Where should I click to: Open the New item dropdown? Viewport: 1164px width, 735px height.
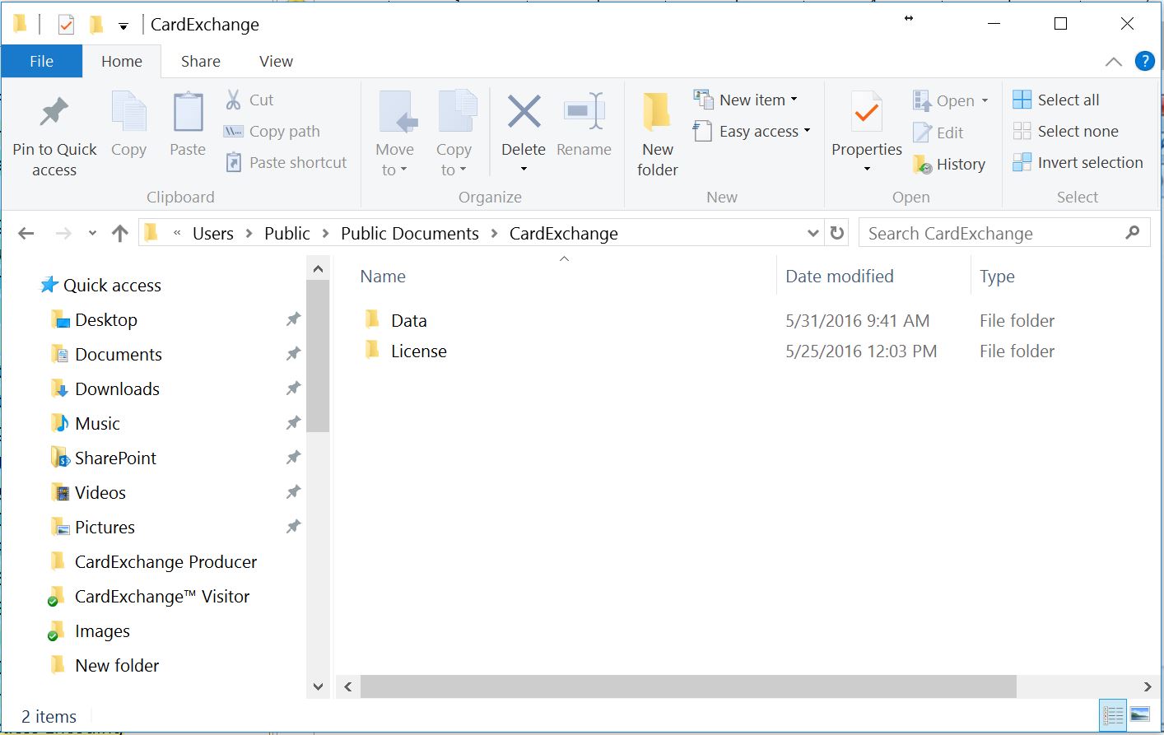[x=794, y=100]
